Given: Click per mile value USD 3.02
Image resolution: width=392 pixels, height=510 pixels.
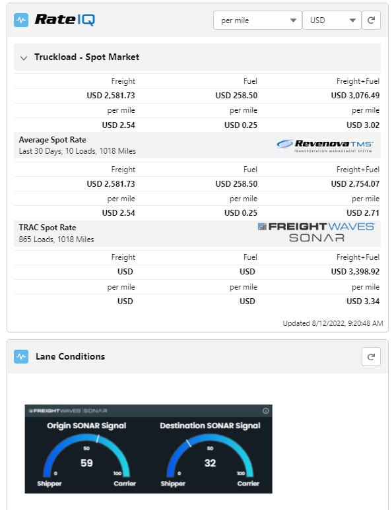Looking at the screenshot, I should [363, 125].
